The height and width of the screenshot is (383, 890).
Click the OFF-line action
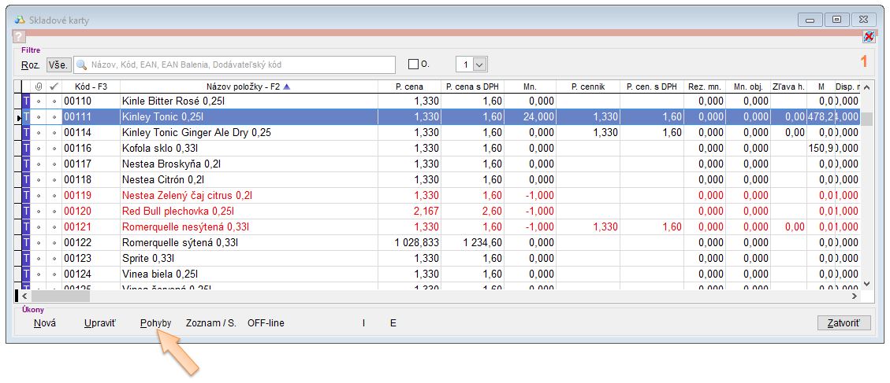click(x=266, y=323)
